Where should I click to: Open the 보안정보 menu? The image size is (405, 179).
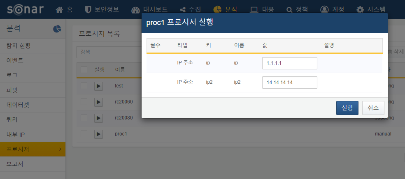click(107, 10)
